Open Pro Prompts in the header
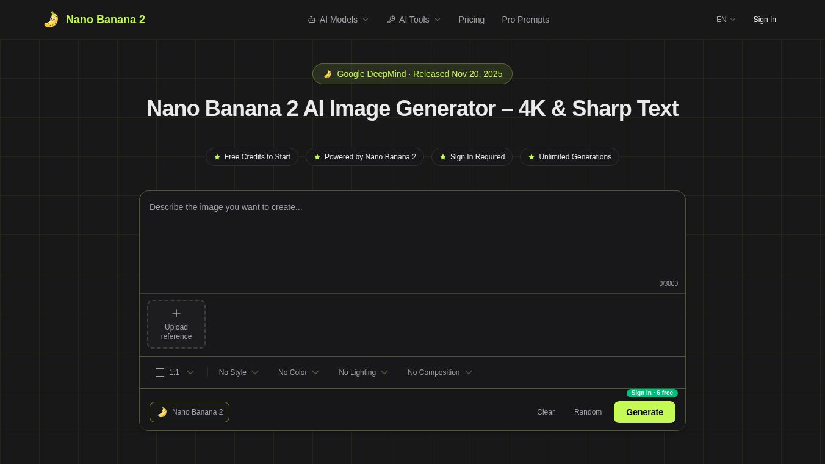This screenshot has height=464, width=825. point(525,20)
